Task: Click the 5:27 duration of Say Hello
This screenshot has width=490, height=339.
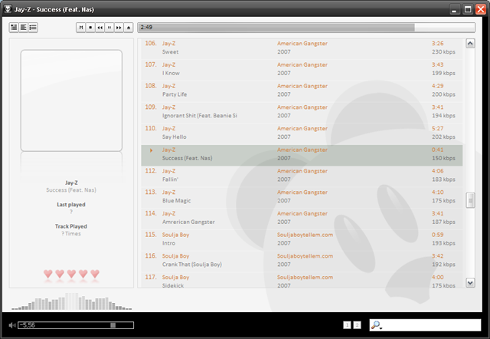Action: (437, 128)
